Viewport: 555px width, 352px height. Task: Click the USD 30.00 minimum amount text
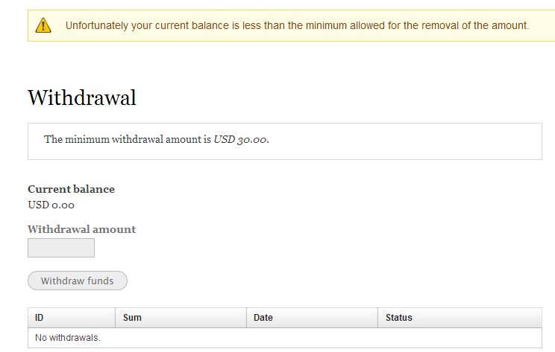(241, 139)
